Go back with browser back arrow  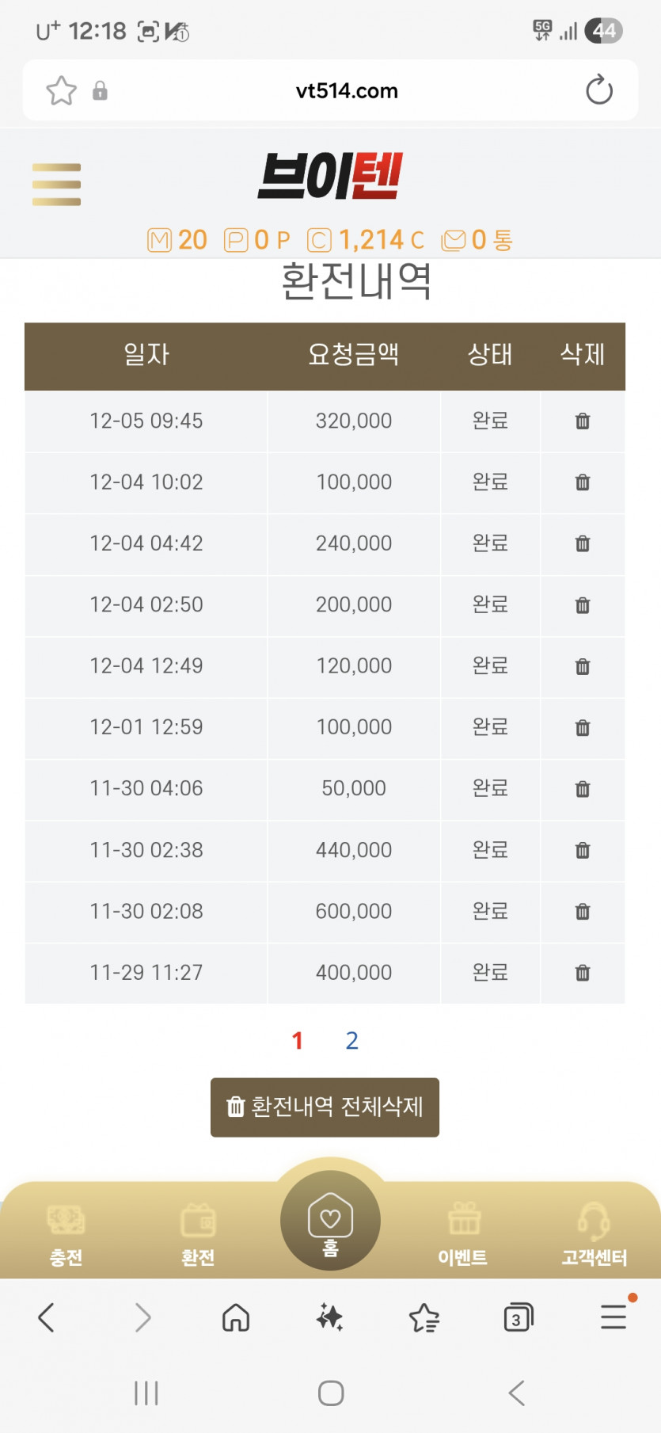pyautogui.click(x=47, y=1318)
